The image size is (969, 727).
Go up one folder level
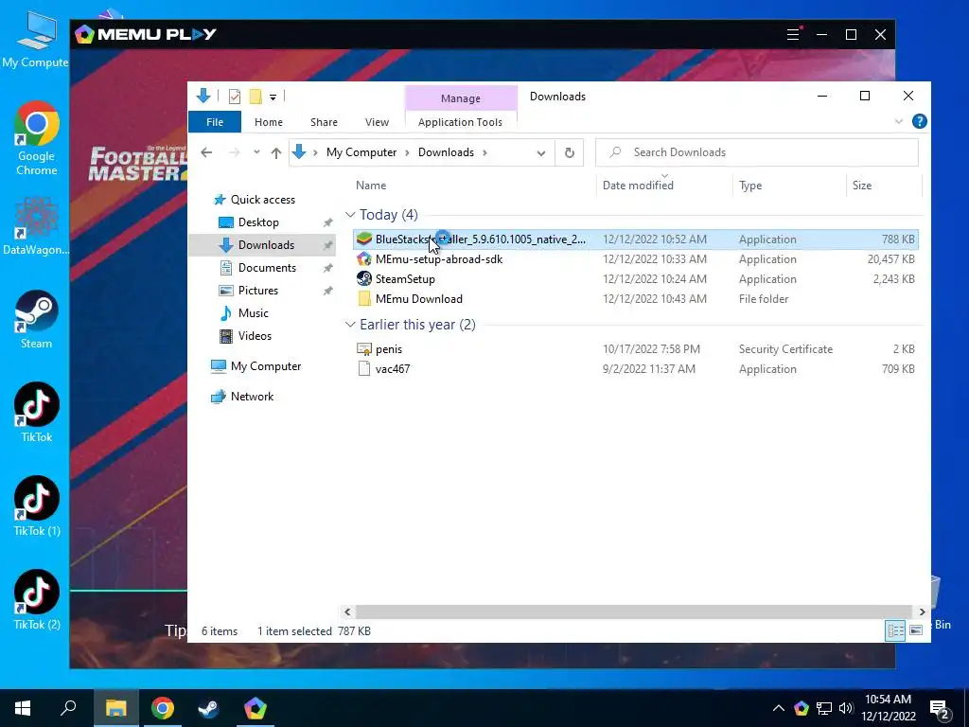point(275,152)
